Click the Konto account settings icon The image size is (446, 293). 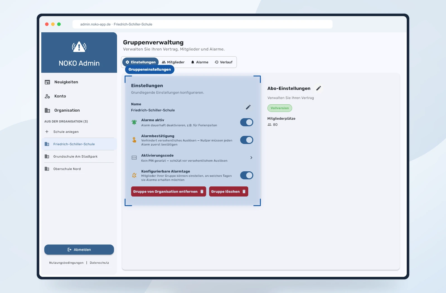pos(47,96)
